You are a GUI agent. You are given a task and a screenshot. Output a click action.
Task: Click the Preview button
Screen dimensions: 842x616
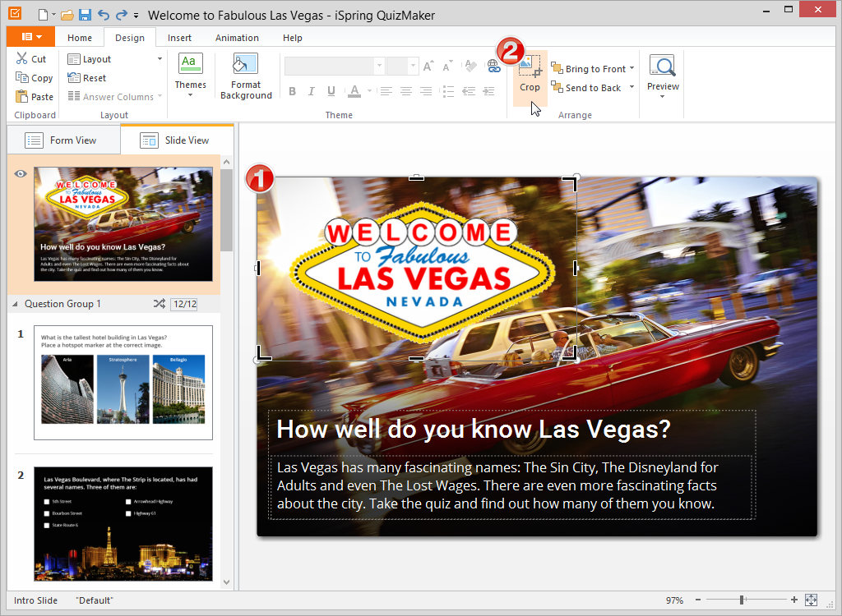click(x=663, y=76)
